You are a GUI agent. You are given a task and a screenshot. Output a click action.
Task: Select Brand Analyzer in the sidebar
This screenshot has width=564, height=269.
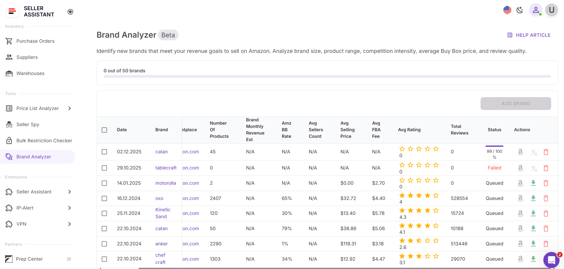[37, 157]
